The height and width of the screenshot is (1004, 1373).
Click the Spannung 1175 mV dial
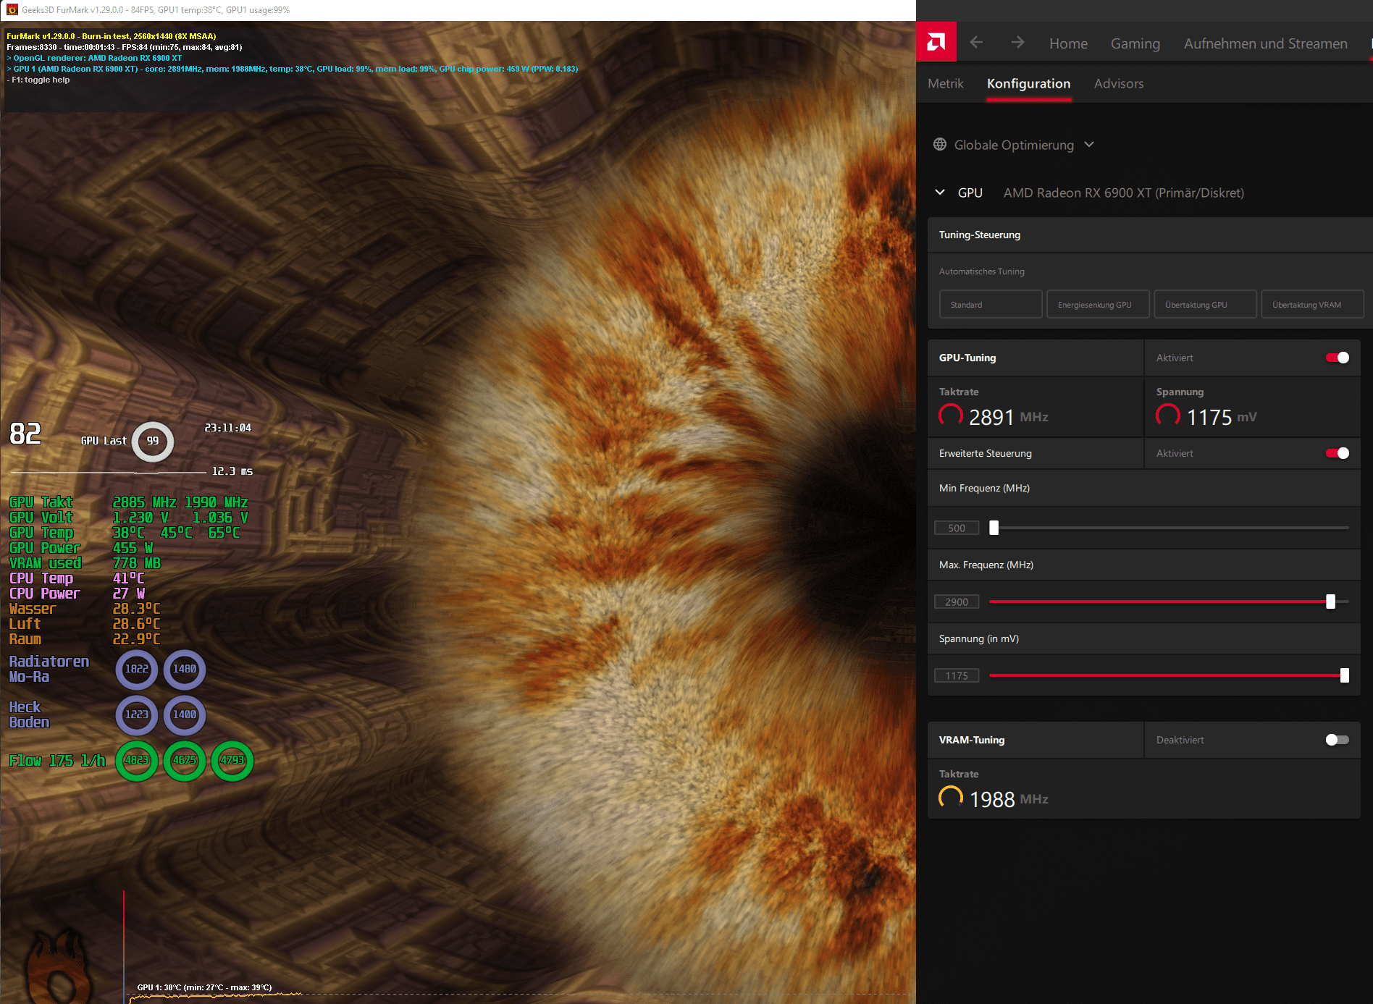click(x=1168, y=415)
